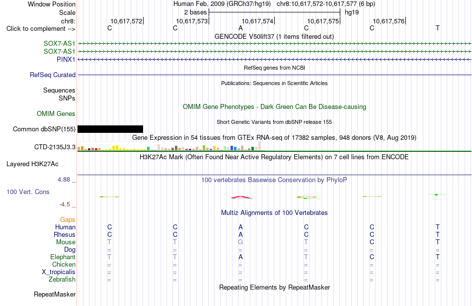The width and height of the screenshot is (472, 306).
Task: Click the Common dbSNP(155) track label
Action: (44, 129)
